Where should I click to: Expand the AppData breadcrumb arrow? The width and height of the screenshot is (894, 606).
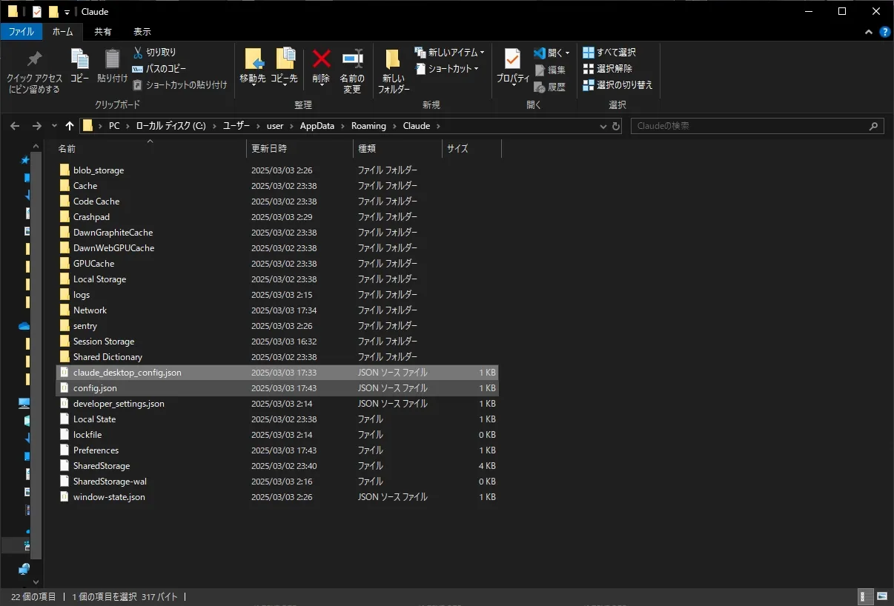pos(342,126)
